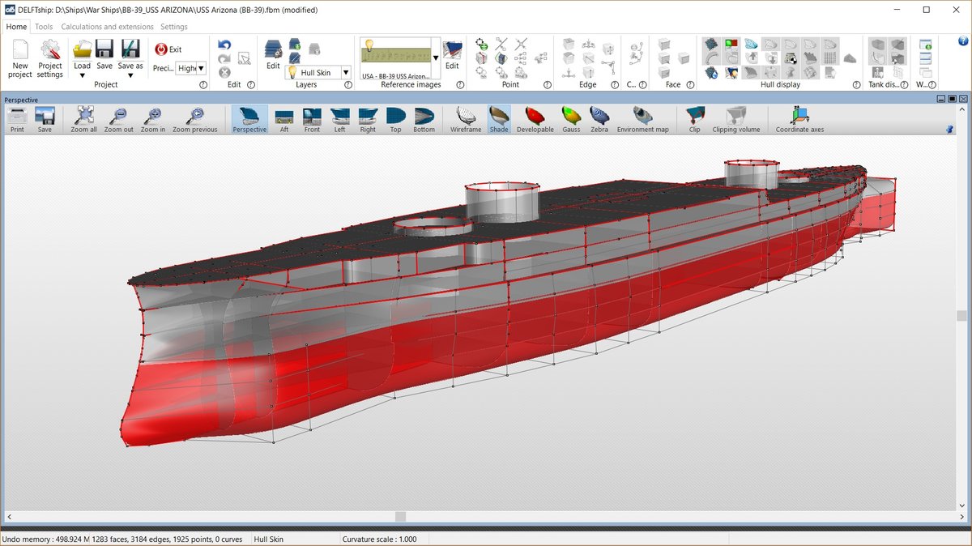The image size is (972, 546).
Task: Show the Environment map view
Action: (642, 118)
